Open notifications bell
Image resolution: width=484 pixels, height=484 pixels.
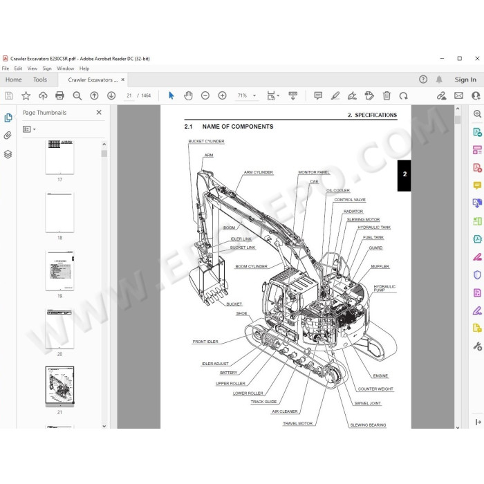[439, 80]
